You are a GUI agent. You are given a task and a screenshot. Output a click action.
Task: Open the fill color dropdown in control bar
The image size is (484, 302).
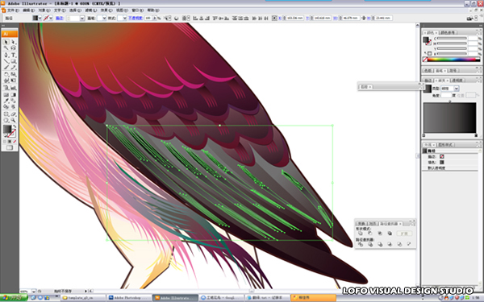pos(40,19)
